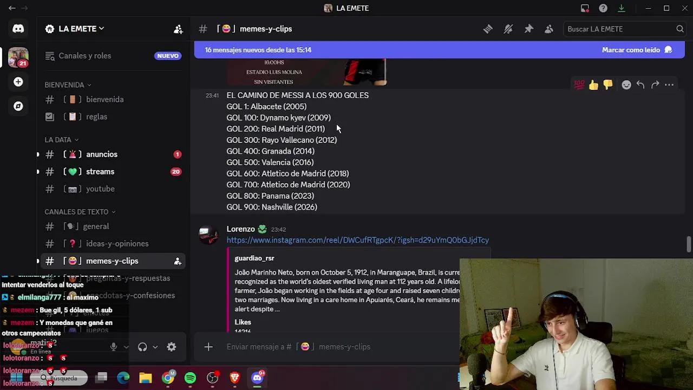
Task: Click the NUEVO badge on Canales y roles
Action: pos(167,56)
